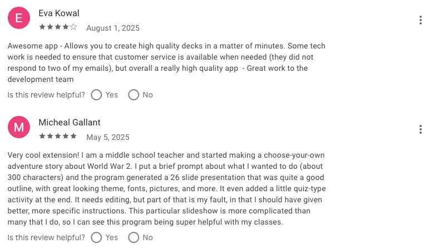Open more options for Micheal Gallant's review
Screen dimensions: 434x248
click(x=420, y=130)
